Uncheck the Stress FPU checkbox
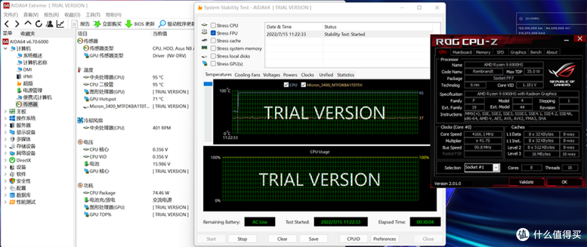Image resolution: width=587 pixels, height=247 pixels. point(213,33)
